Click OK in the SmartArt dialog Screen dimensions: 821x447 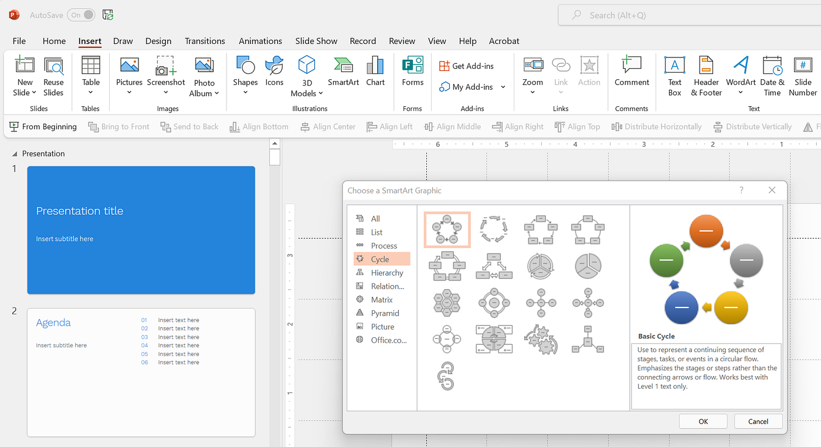pos(703,421)
